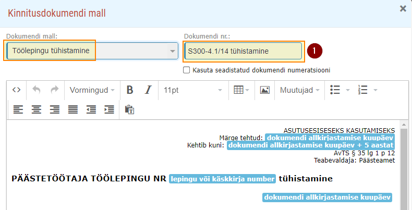Click the Dokumendi nr. input field

(243, 51)
